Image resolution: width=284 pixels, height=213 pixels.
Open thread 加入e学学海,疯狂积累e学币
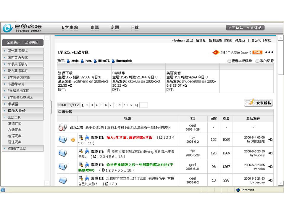click(129, 138)
